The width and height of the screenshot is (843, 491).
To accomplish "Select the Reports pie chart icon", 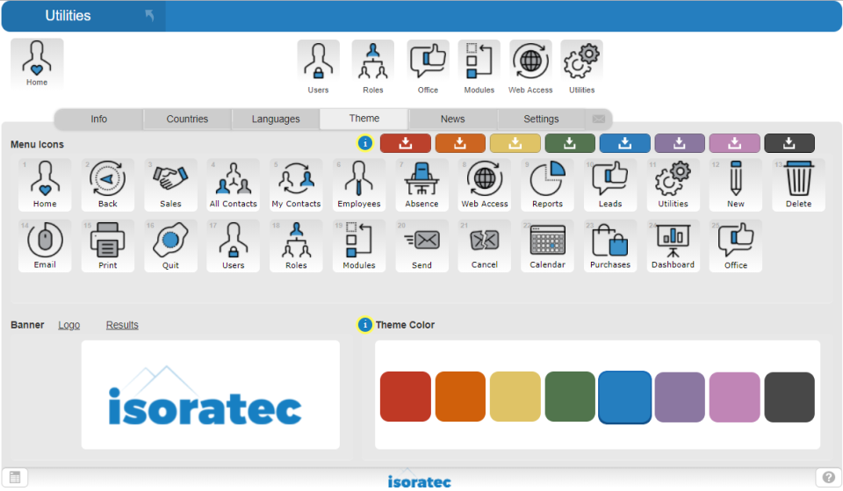I will point(547,184).
